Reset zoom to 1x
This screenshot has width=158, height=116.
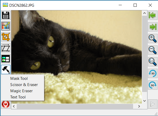point(153,62)
